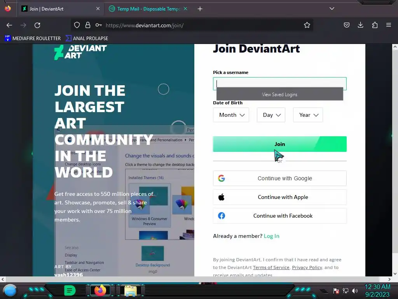
Task: Open the Terms of Service link
Action: [x=271, y=267]
